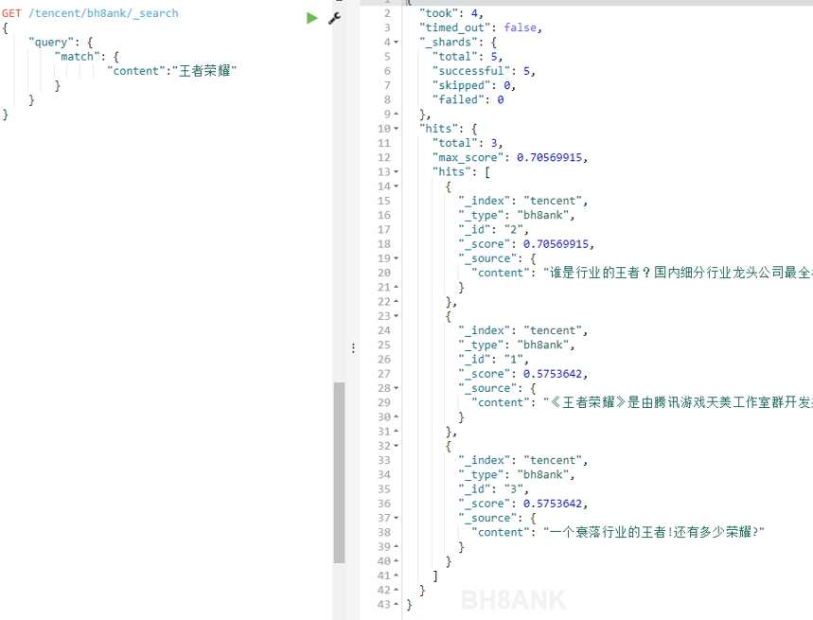Collapse the _source block at line 37

tap(397, 518)
